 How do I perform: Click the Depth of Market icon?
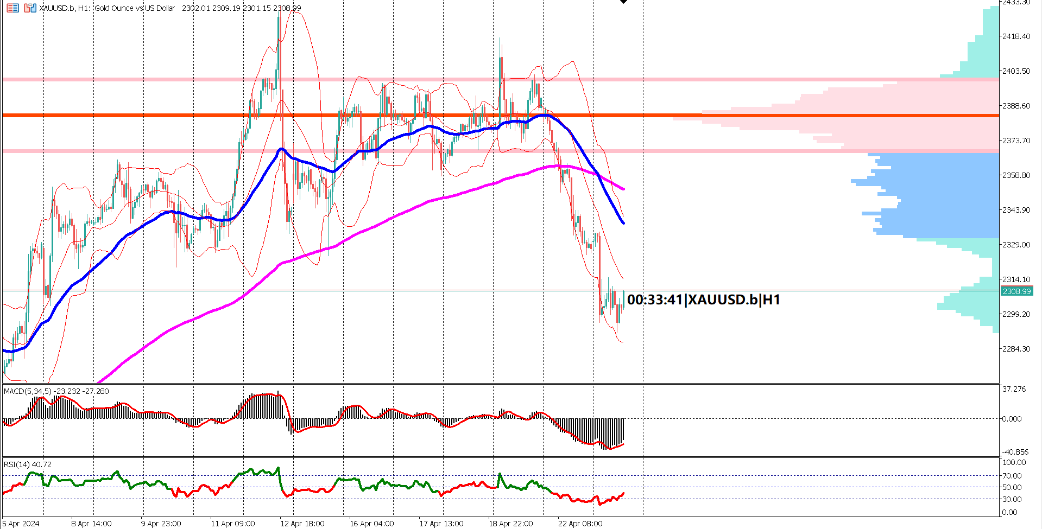pos(12,8)
